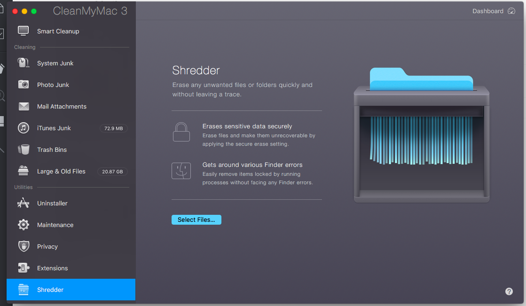
Task: Click the Select Files... button
Action: point(196,220)
